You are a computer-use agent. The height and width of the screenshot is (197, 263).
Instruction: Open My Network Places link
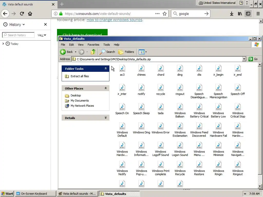click(x=79, y=106)
